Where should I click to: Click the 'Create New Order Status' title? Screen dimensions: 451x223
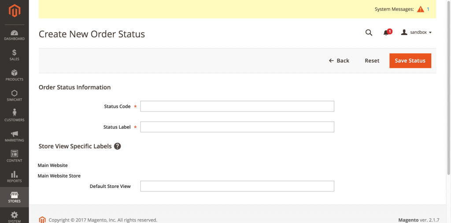pos(92,34)
